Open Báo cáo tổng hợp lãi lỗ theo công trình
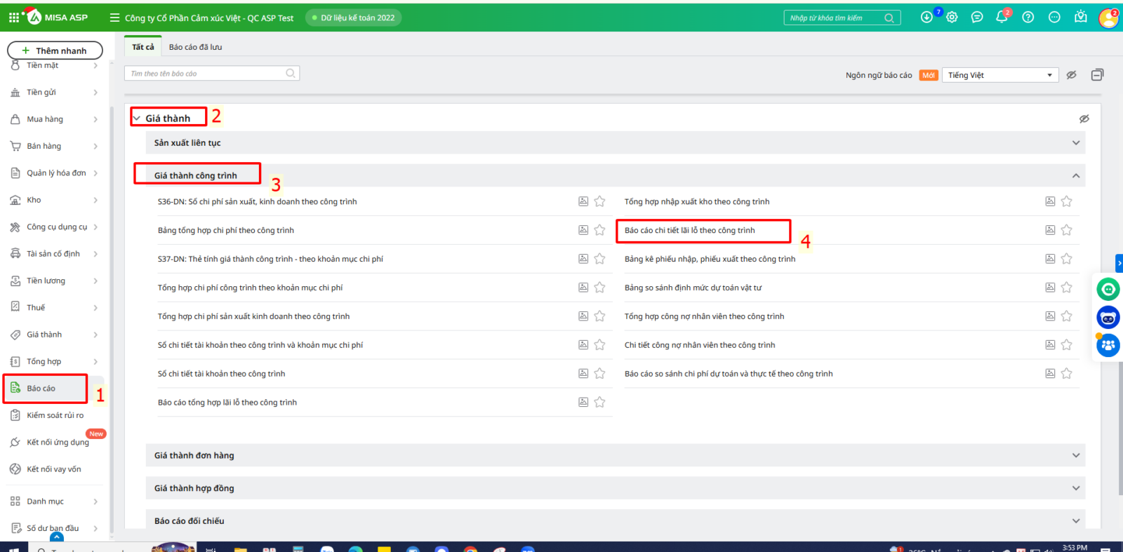1123x552 pixels. [227, 403]
